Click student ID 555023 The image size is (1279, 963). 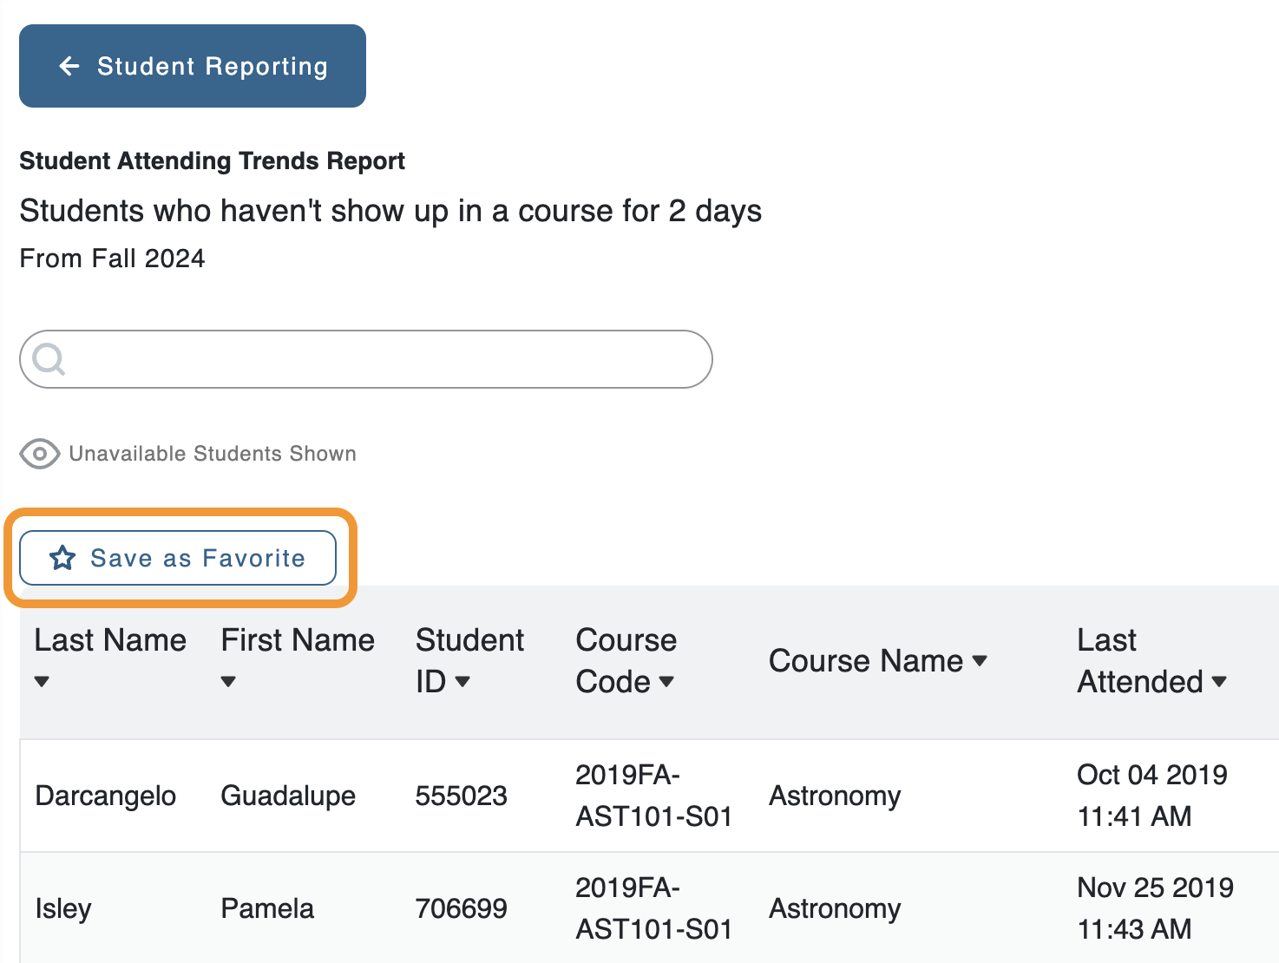[461, 796]
